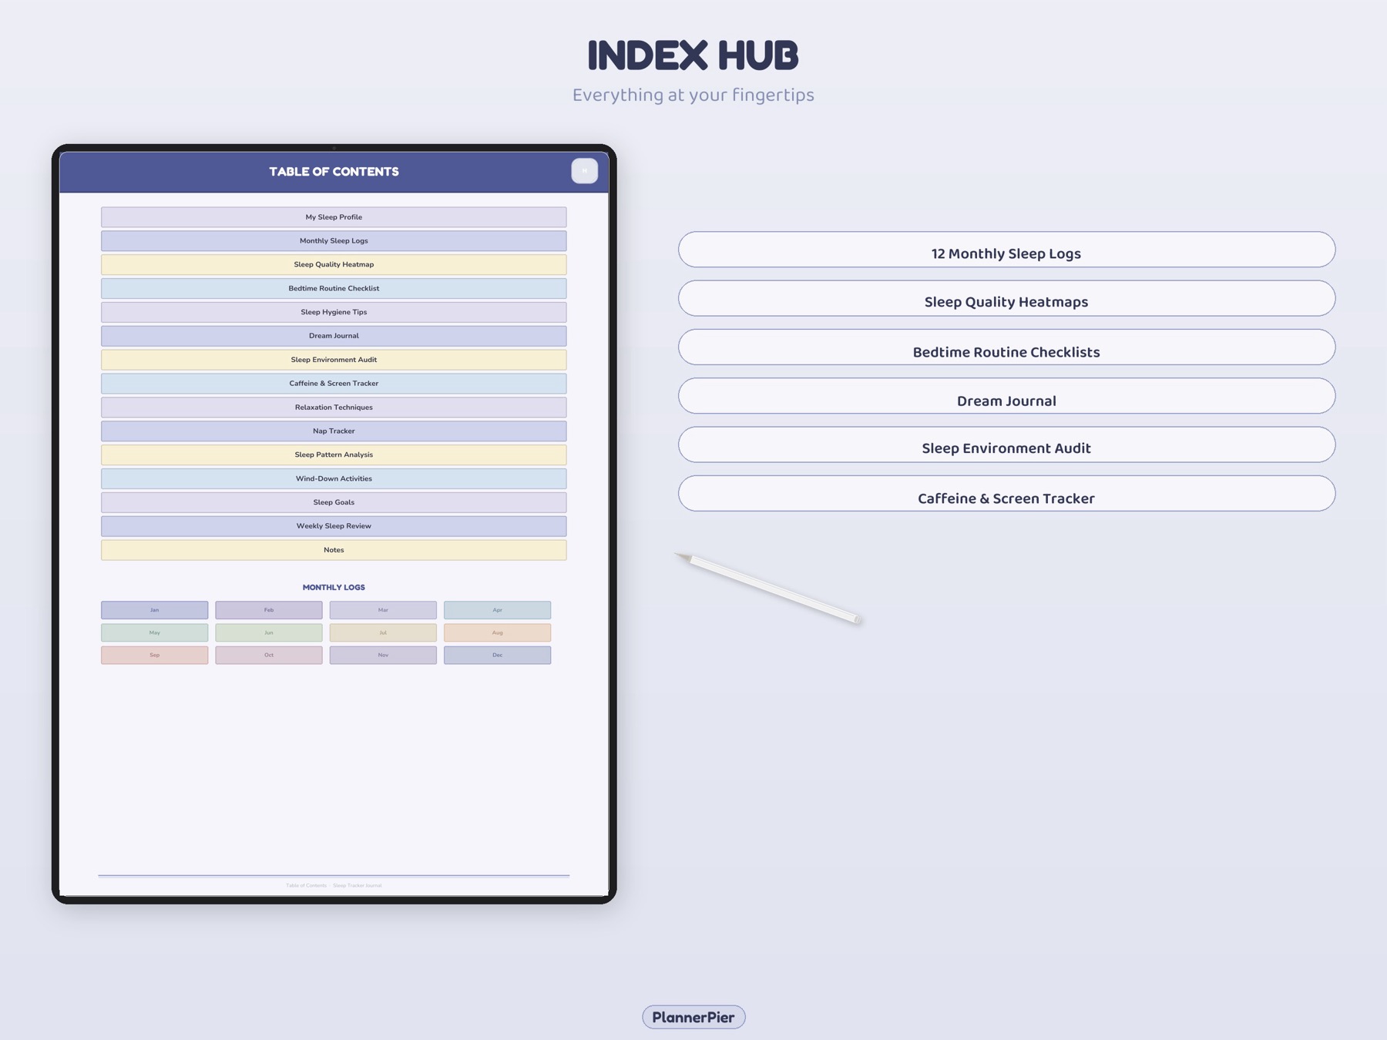1387x1040 pixels.
Task: Open the Notes section
Action: coord(333,549)
